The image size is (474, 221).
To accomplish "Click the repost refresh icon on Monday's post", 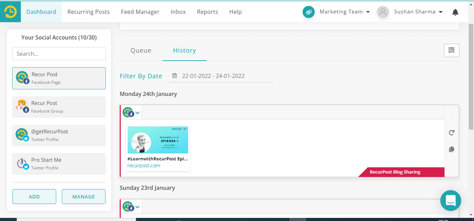I will pyautogui.click(x=451, y=133).
